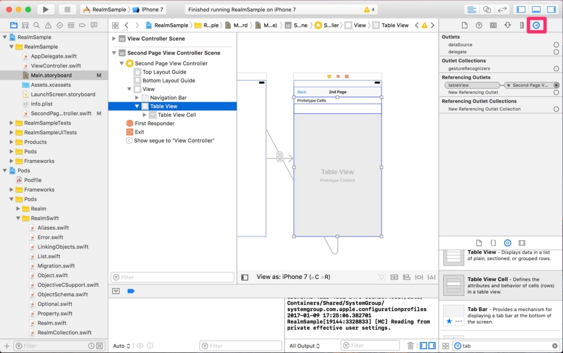Open the Attributes inspector
The image size is (563, 353).
tap(507, 25)
